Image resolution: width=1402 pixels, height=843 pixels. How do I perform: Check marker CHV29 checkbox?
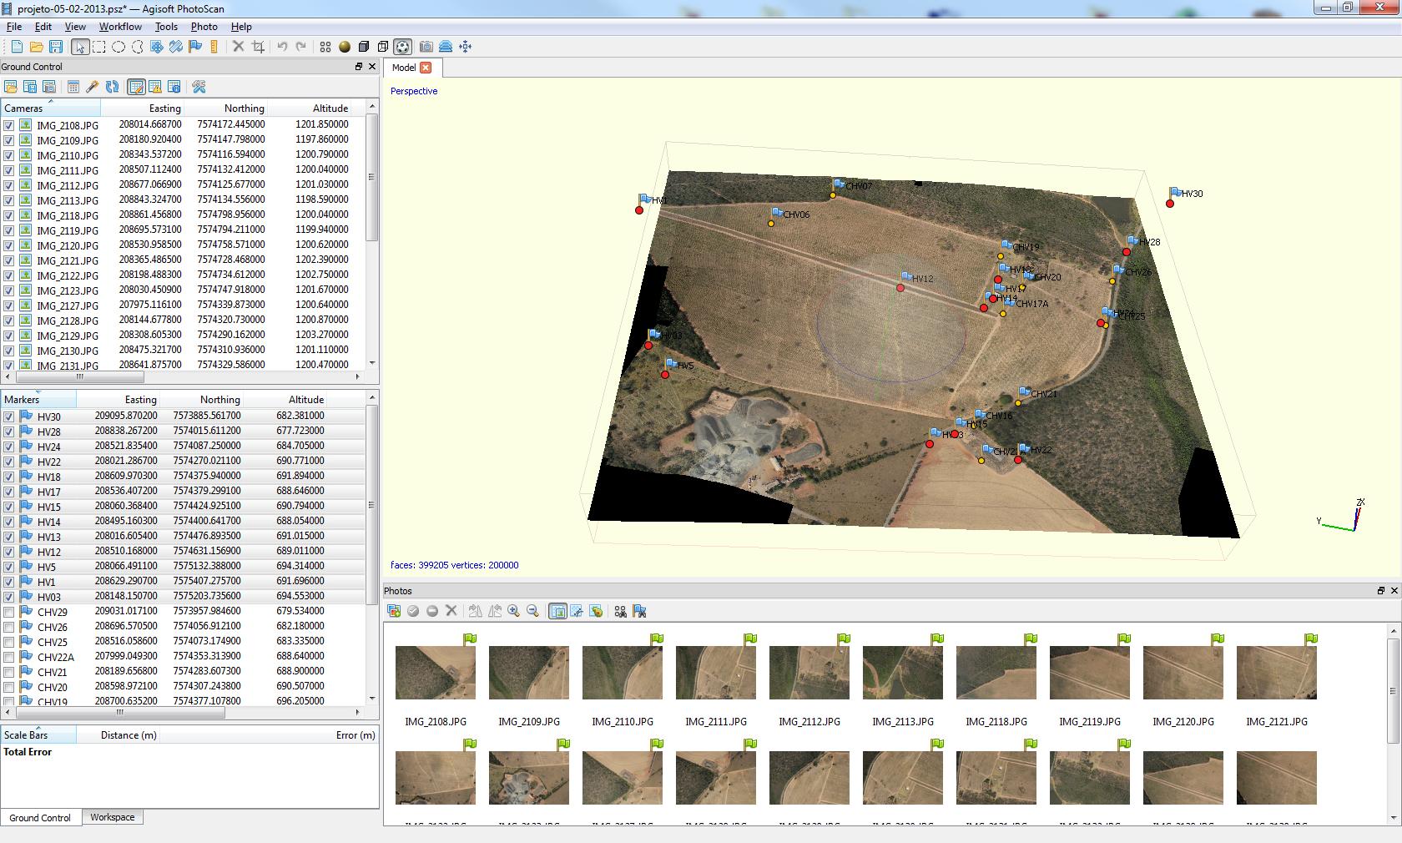pyautogui.click(x=8, y=612)
